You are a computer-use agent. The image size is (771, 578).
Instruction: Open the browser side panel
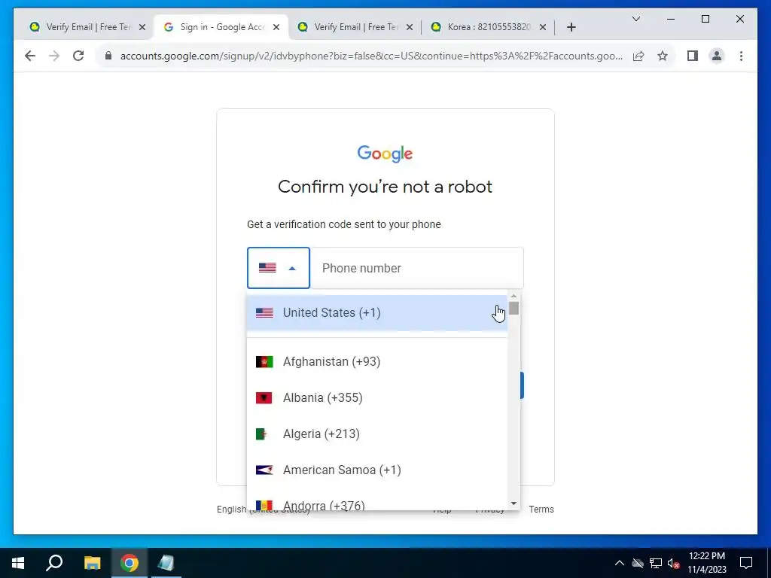click(693, 56)
